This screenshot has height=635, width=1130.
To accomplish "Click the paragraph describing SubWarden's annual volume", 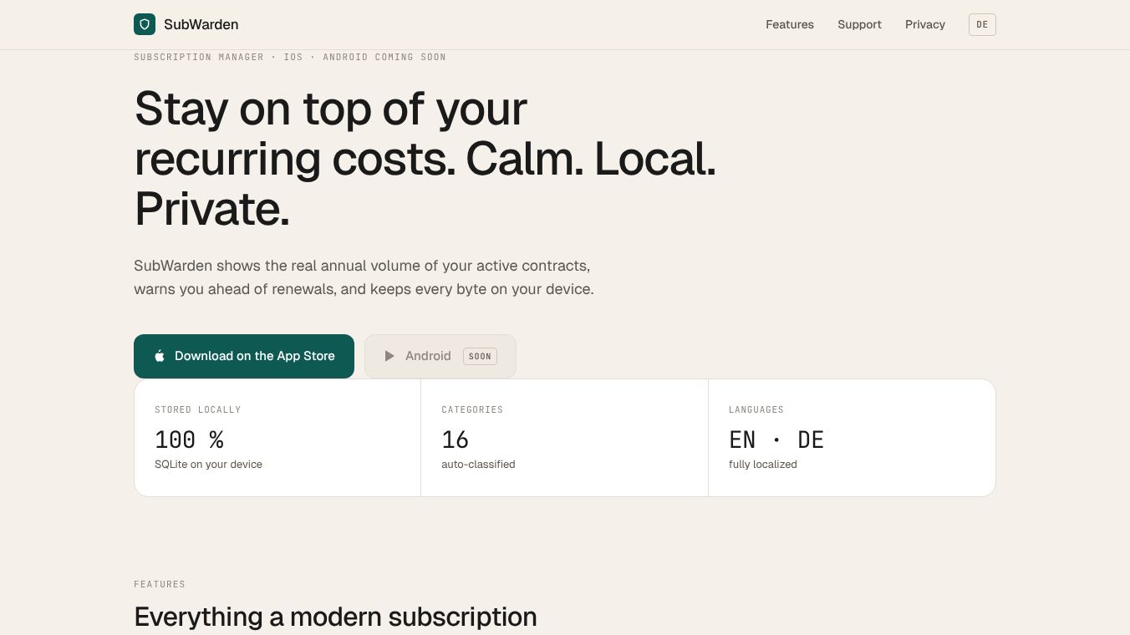I will [364, 277].
